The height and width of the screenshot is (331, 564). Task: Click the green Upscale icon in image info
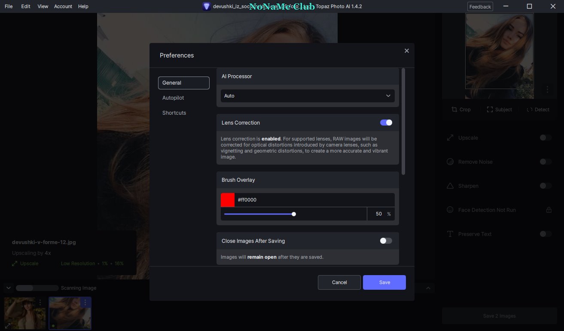tap(15, 264)
